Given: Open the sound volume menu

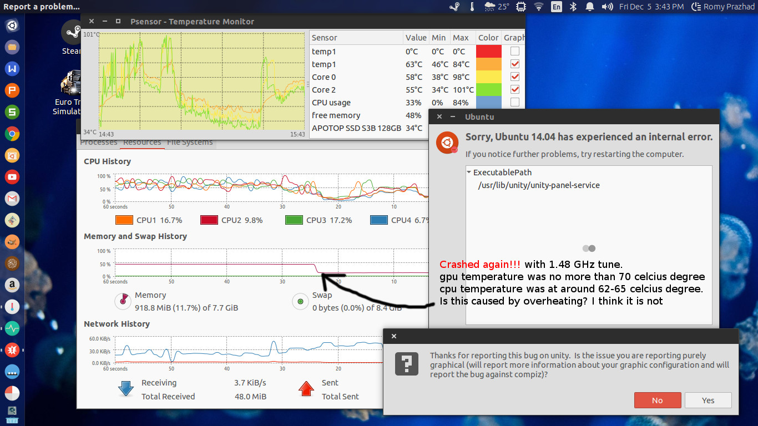Looking at the screenshot, I should pyautogui.click(x=608, y=7).
